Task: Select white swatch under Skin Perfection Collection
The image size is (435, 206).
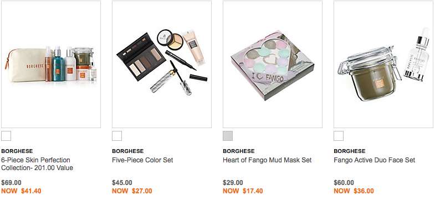Action: point(6,136)
